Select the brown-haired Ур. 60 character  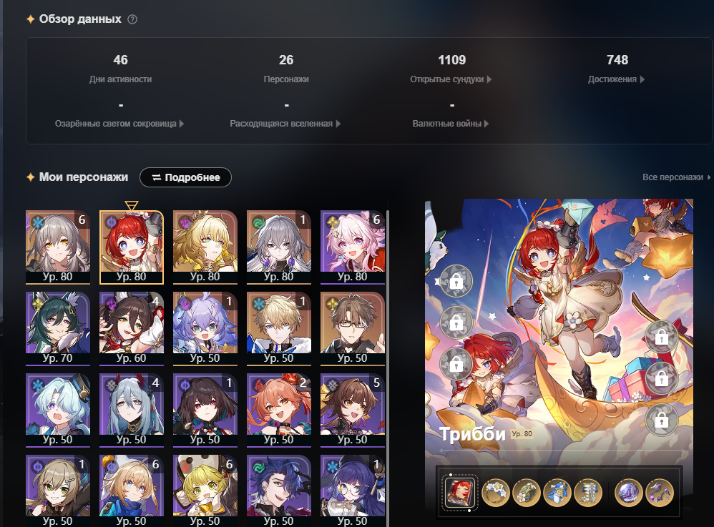(132, 329)
